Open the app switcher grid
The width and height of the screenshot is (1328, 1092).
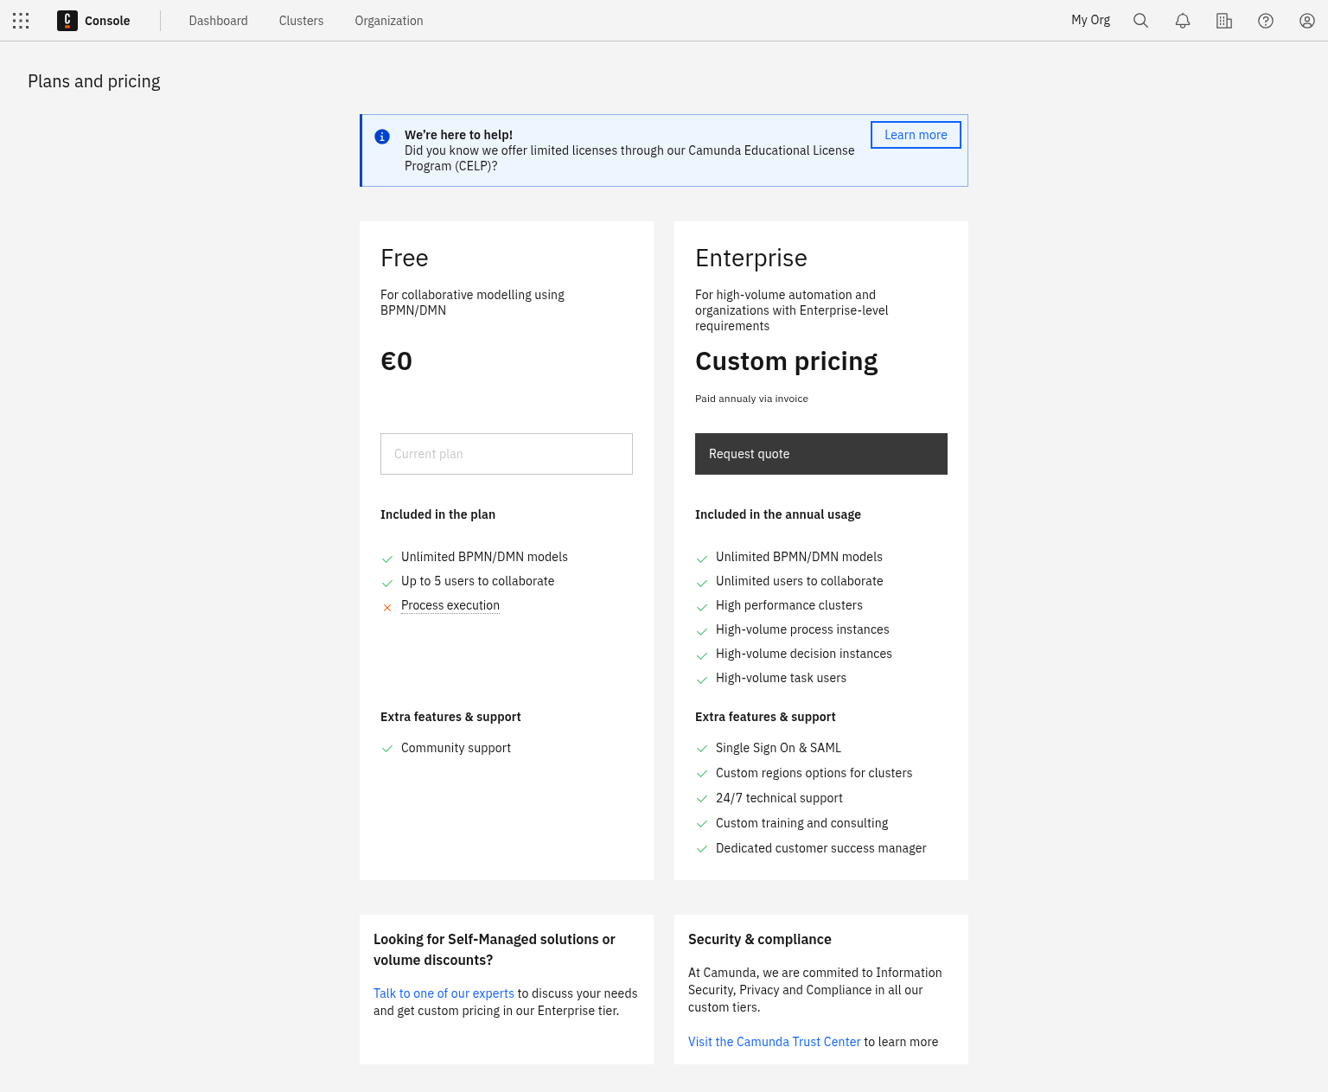(20, 20)
